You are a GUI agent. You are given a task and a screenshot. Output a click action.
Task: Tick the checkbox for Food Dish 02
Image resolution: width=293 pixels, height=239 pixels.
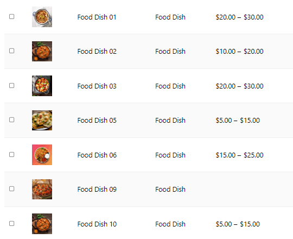[x=11, y=51]
